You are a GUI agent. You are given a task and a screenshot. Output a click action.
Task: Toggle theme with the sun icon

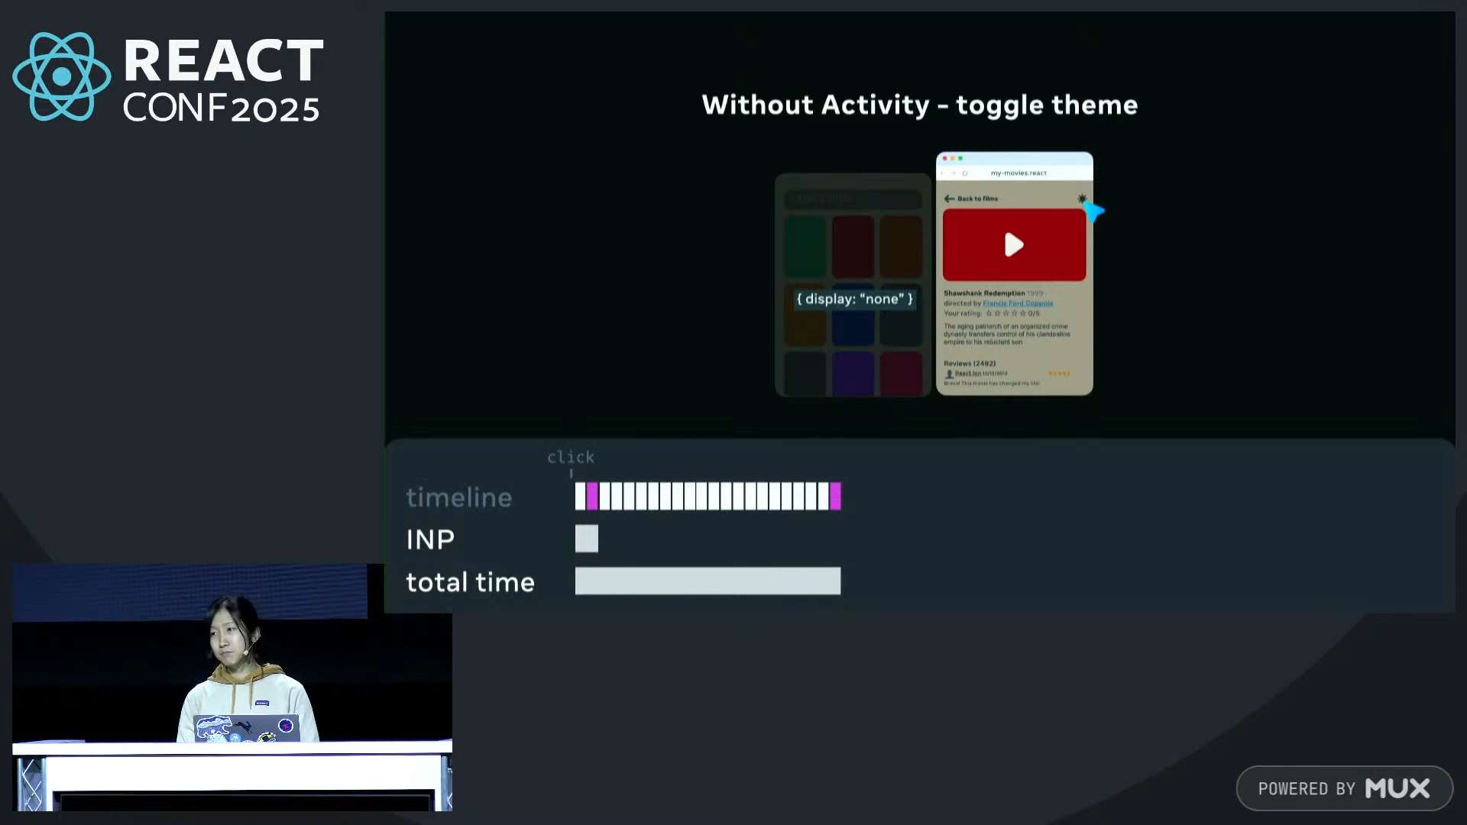[x=1082, y=199]
